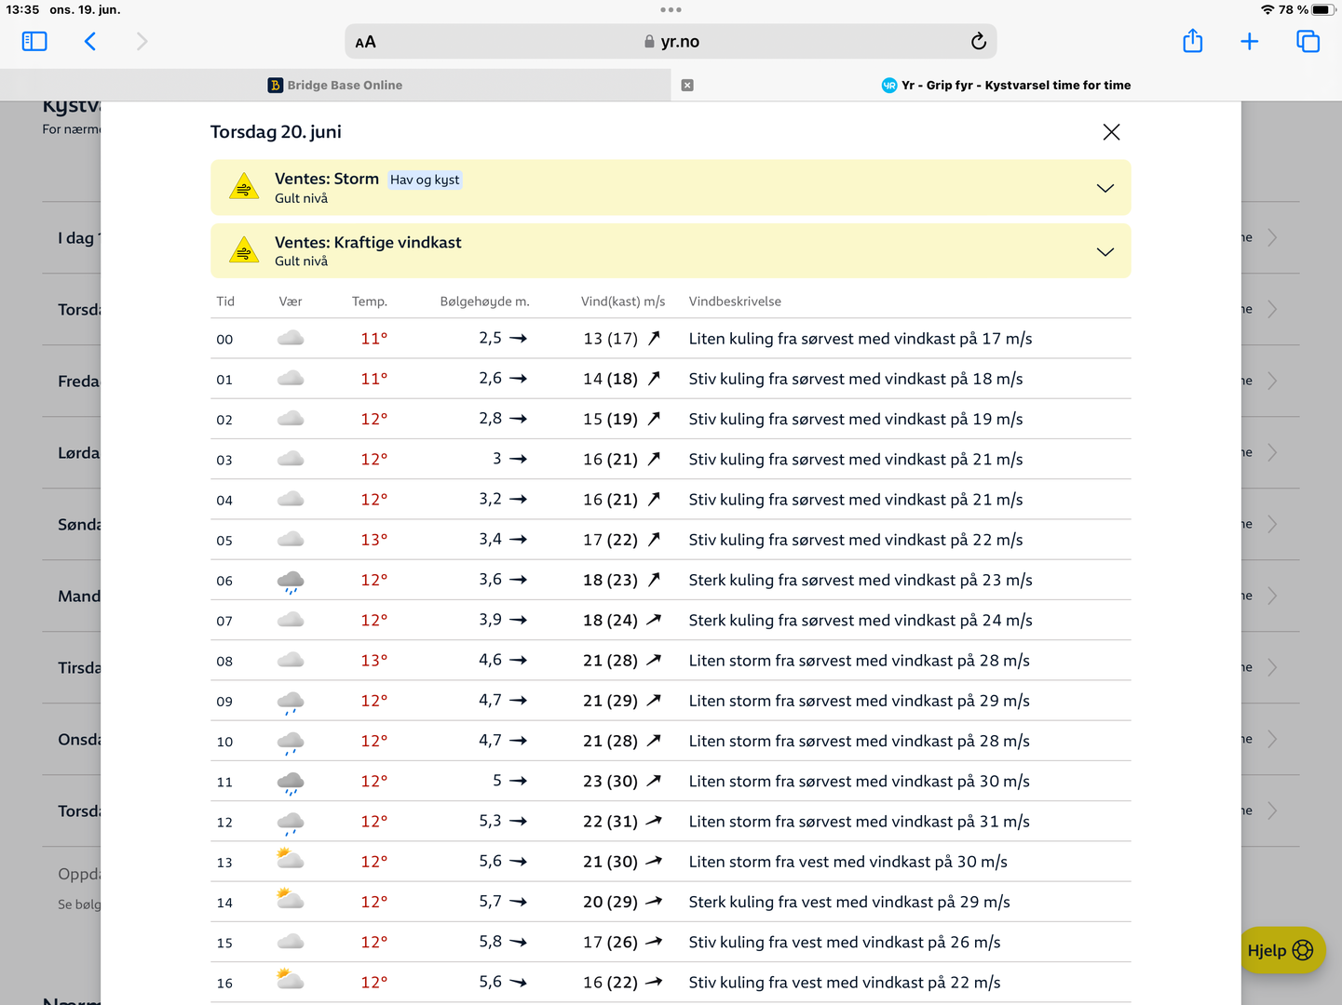This screenshot has height=1005, width=1342.
Task: Click the Bølgehøyde m. column header
Action: (x=484, y=301)
